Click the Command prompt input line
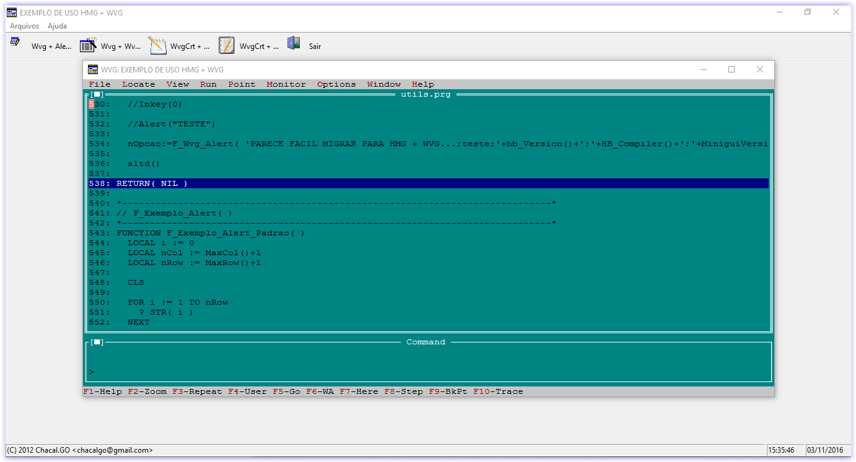The image size is (856, 462). [427, 372]
